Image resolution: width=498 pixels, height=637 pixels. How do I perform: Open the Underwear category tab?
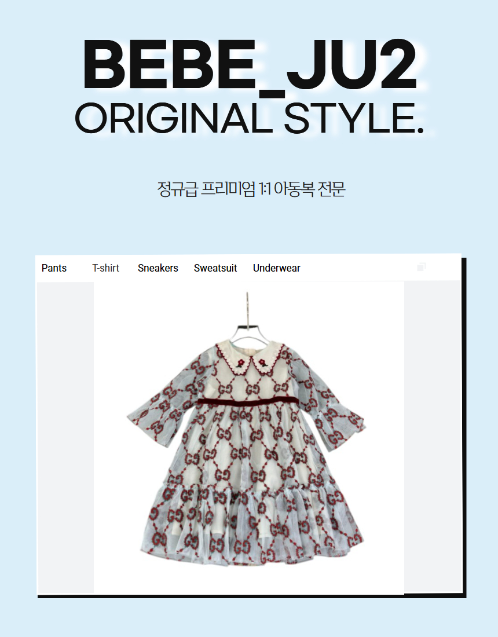(277, 268)
